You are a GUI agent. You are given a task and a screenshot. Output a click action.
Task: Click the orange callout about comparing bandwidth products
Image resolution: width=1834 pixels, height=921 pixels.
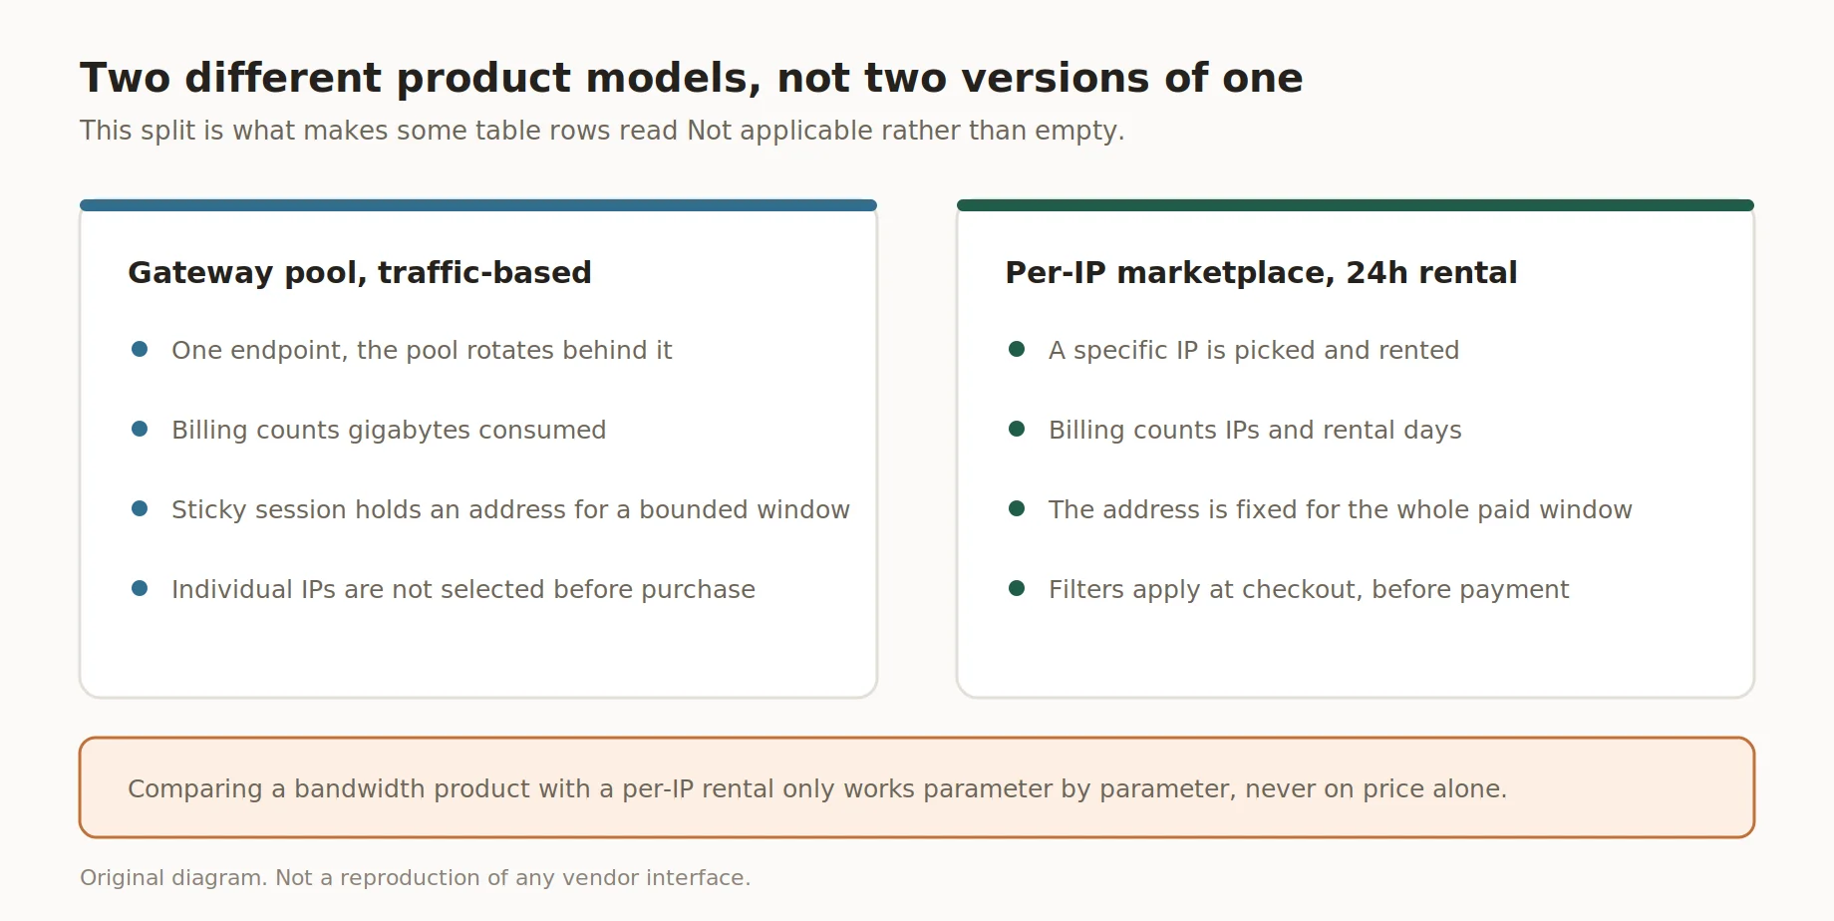tap(917, 787)
